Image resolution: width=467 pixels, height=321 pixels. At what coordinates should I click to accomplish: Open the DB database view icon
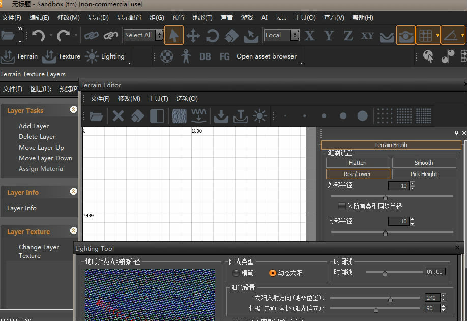tap(205, 56)
